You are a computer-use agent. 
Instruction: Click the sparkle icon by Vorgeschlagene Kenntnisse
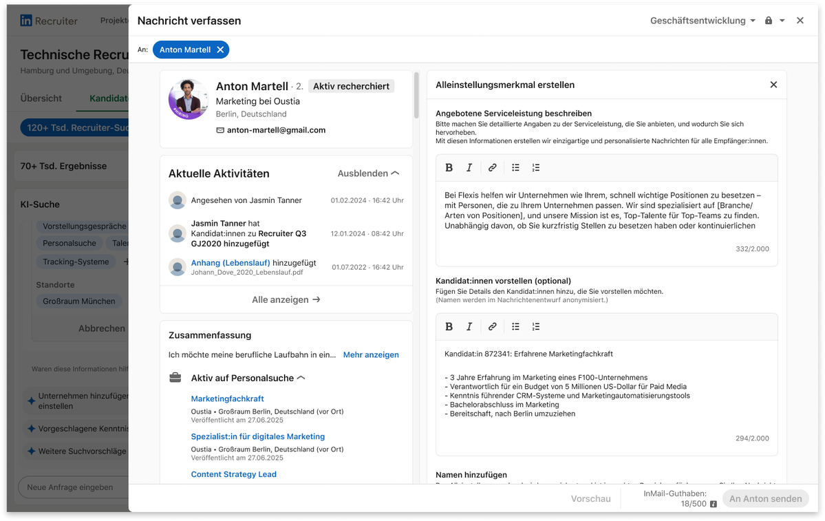[x=32, y=429]
